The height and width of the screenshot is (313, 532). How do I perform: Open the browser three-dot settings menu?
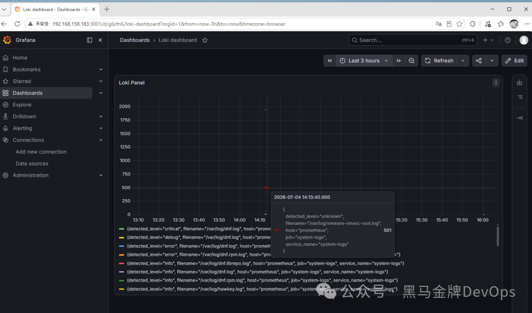pyautogui.click(x=527, y=24)
